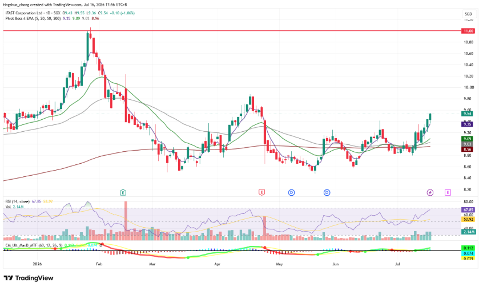Click the purple 67.85 RSI value label
This screenshot has width=483, height=287.
(468, 210)
